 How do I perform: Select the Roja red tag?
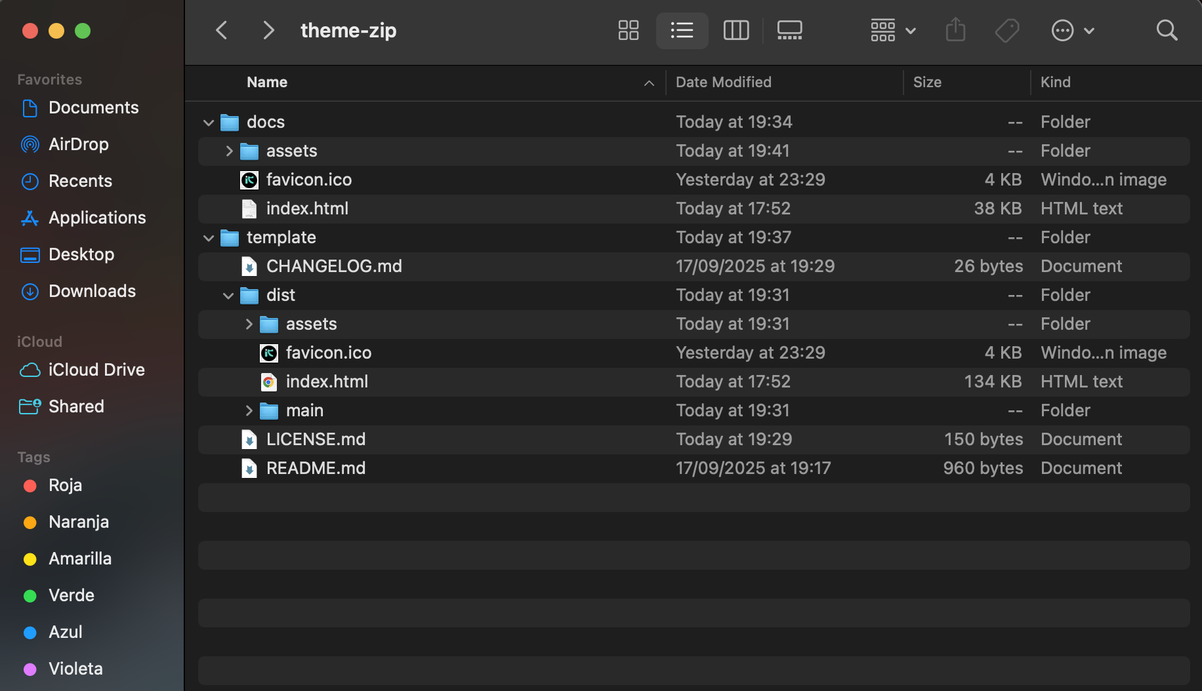(x=53, y=485)
